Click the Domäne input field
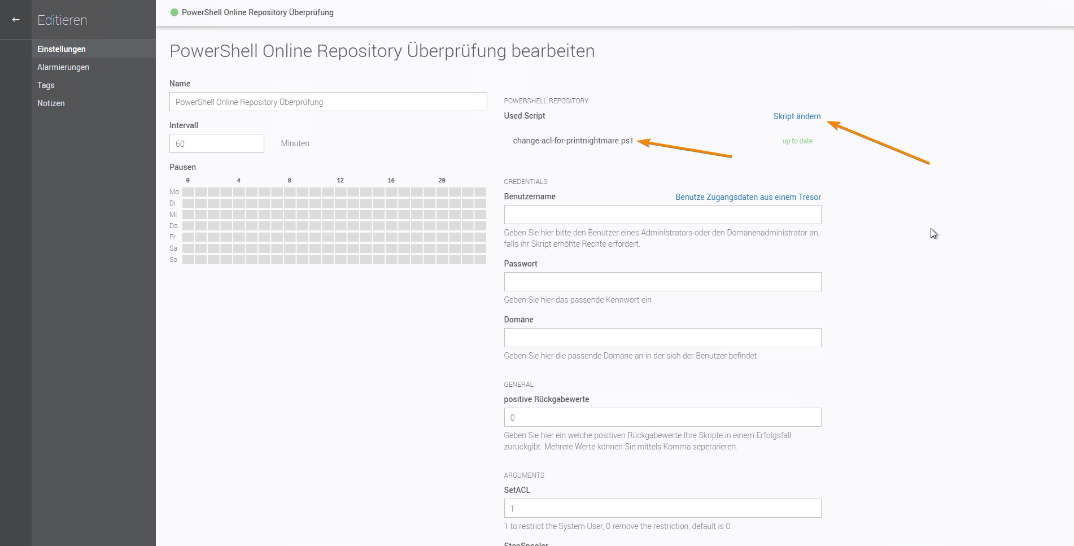 662,338
